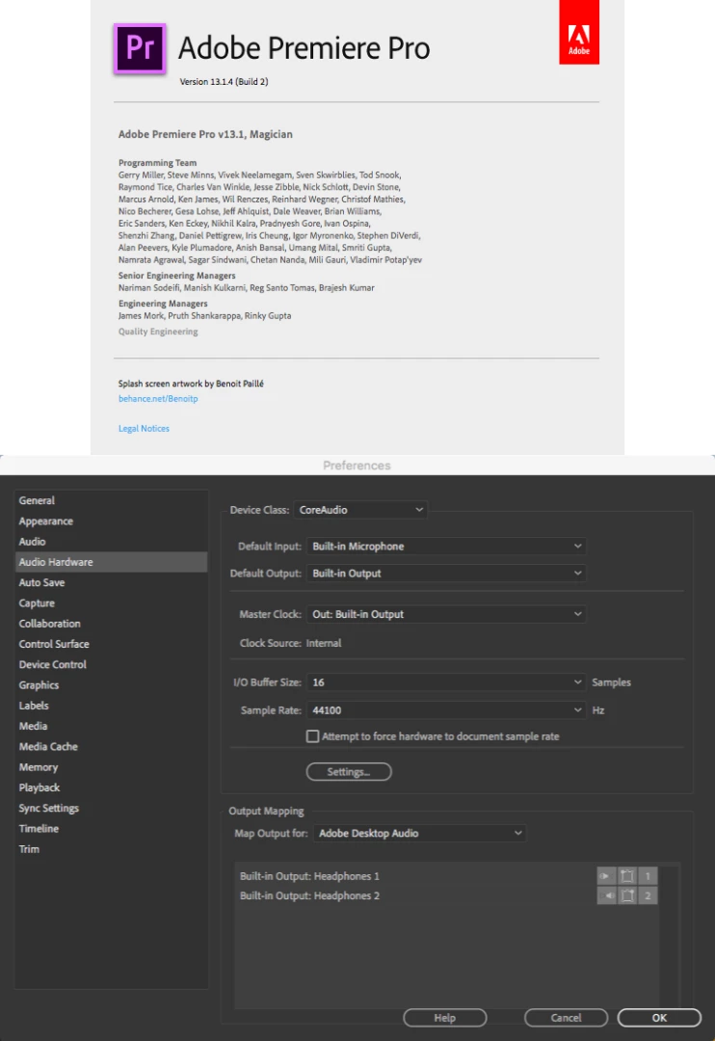This screenshot has width=715, height=1041.
Task: Select Labels preferences category
Action: [111, 706]
